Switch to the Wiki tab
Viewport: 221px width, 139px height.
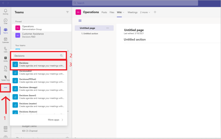119,12
